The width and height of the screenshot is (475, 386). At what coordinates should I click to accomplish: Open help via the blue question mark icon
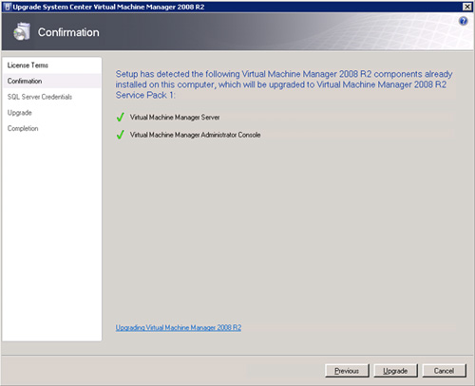click(x=463, y=21)
